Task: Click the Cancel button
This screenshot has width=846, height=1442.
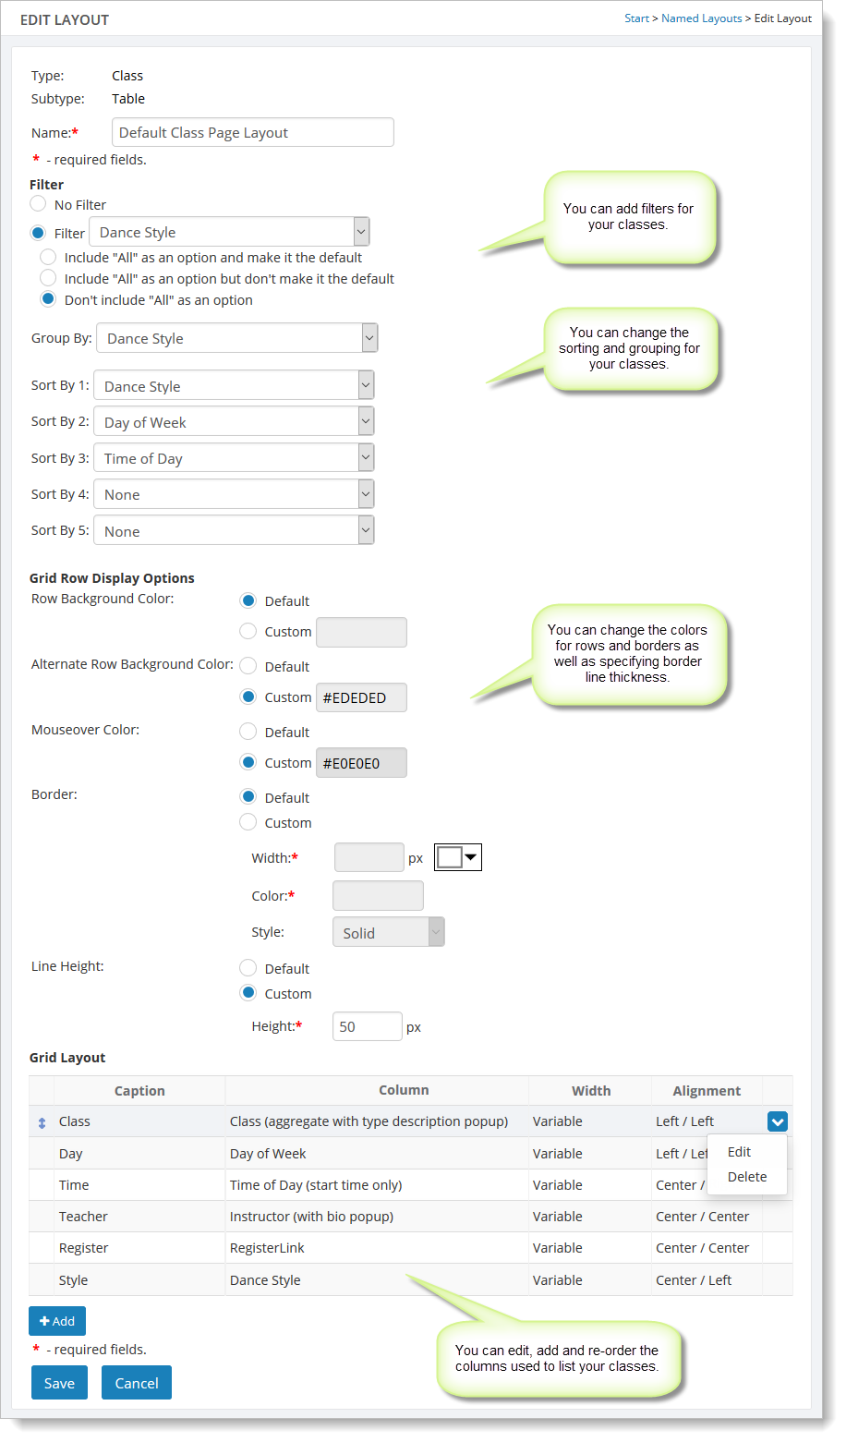Action: click(x=137, y=1383)
